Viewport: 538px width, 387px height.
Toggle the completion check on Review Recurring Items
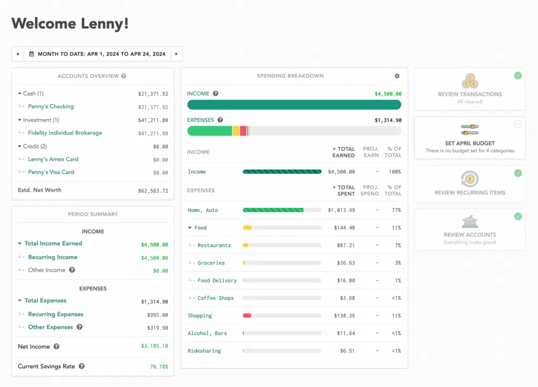[x=518, y=173]
